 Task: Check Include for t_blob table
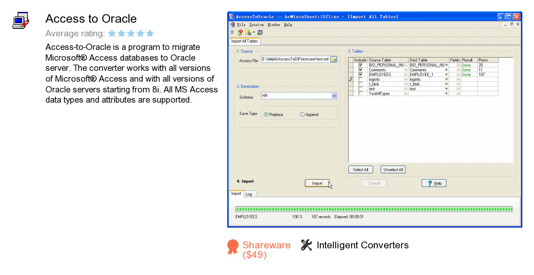point(360,84)
